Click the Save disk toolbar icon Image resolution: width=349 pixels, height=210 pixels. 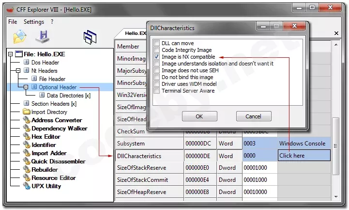tap(43, 36)
